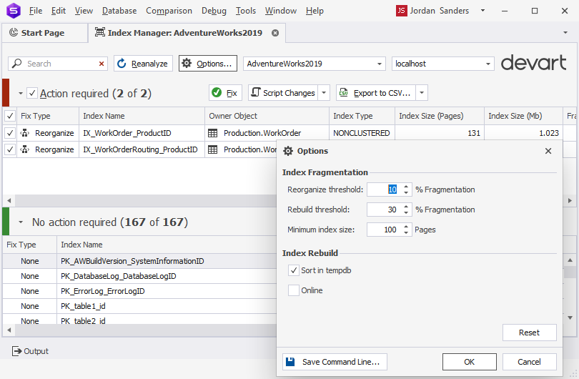Image resolution: width=579 pixels, height=379 pixels.
Task: Click the OK button in Options
Action: pos(470,362)
